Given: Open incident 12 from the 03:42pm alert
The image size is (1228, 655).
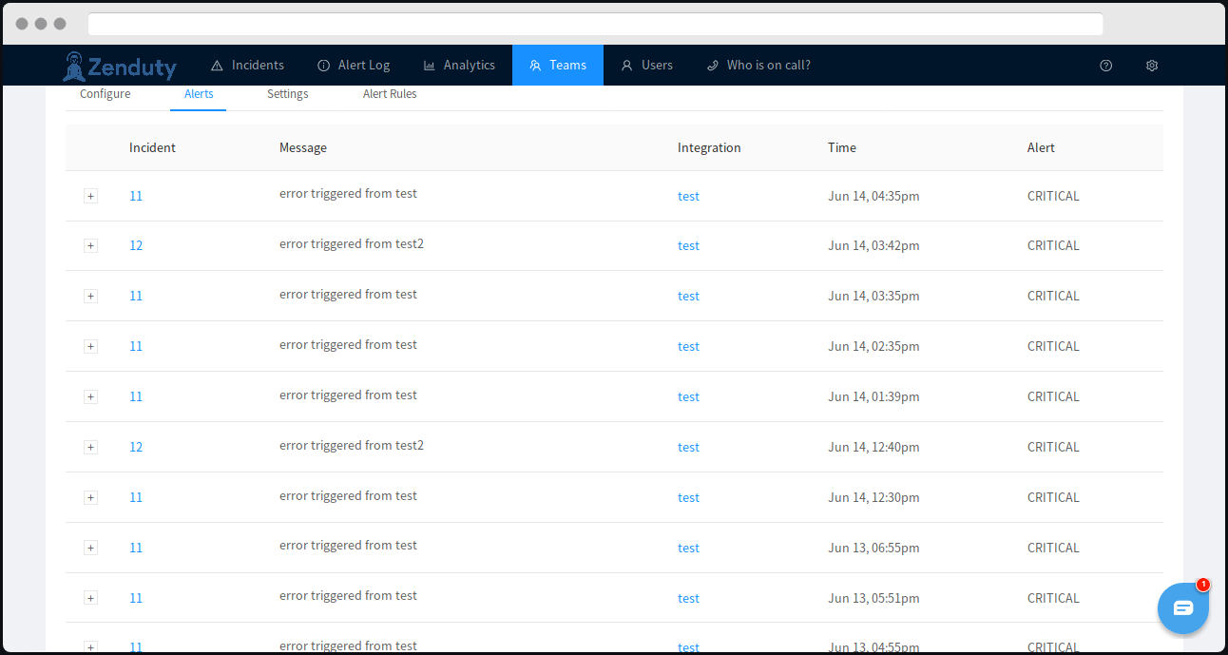Looking at the screenshot, I should 136,245.
